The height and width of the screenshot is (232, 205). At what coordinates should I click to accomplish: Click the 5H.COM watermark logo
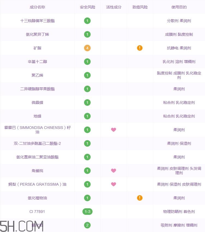tap(22, 226)
